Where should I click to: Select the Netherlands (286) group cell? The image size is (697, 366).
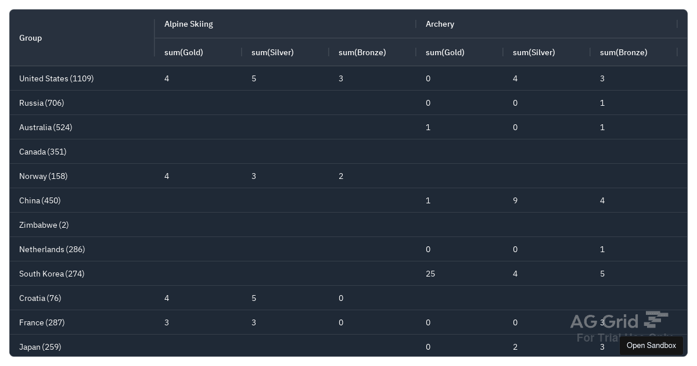[82, 249]
